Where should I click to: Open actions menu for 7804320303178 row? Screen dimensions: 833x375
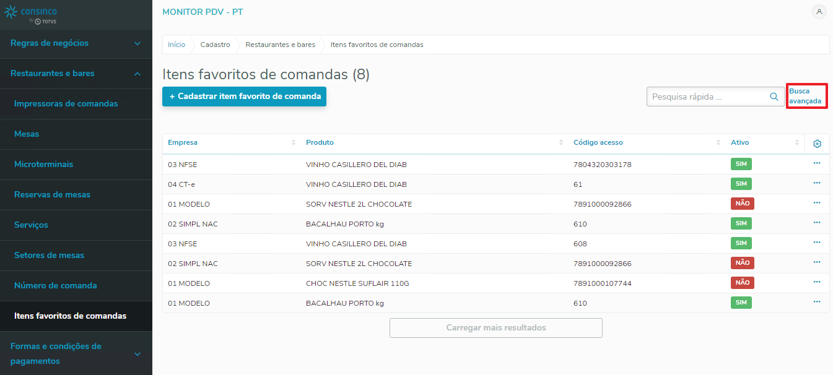point(817,163)
